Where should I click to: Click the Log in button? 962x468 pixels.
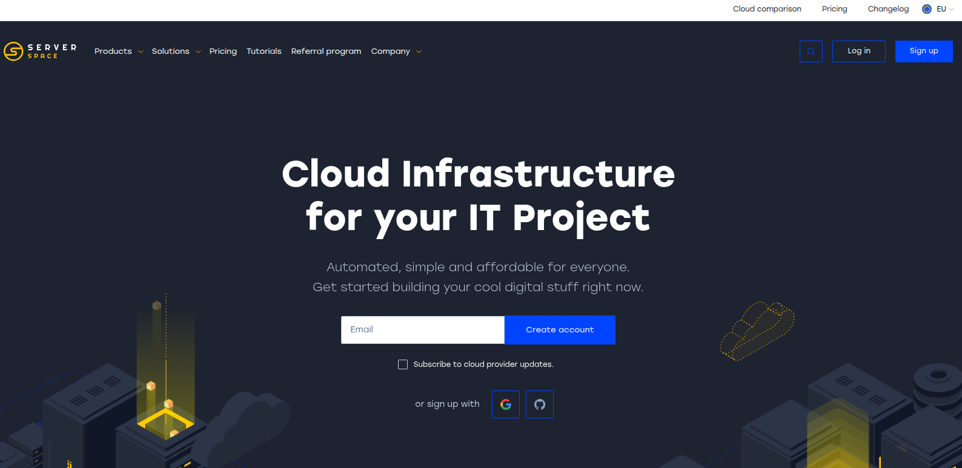[858, 51]
